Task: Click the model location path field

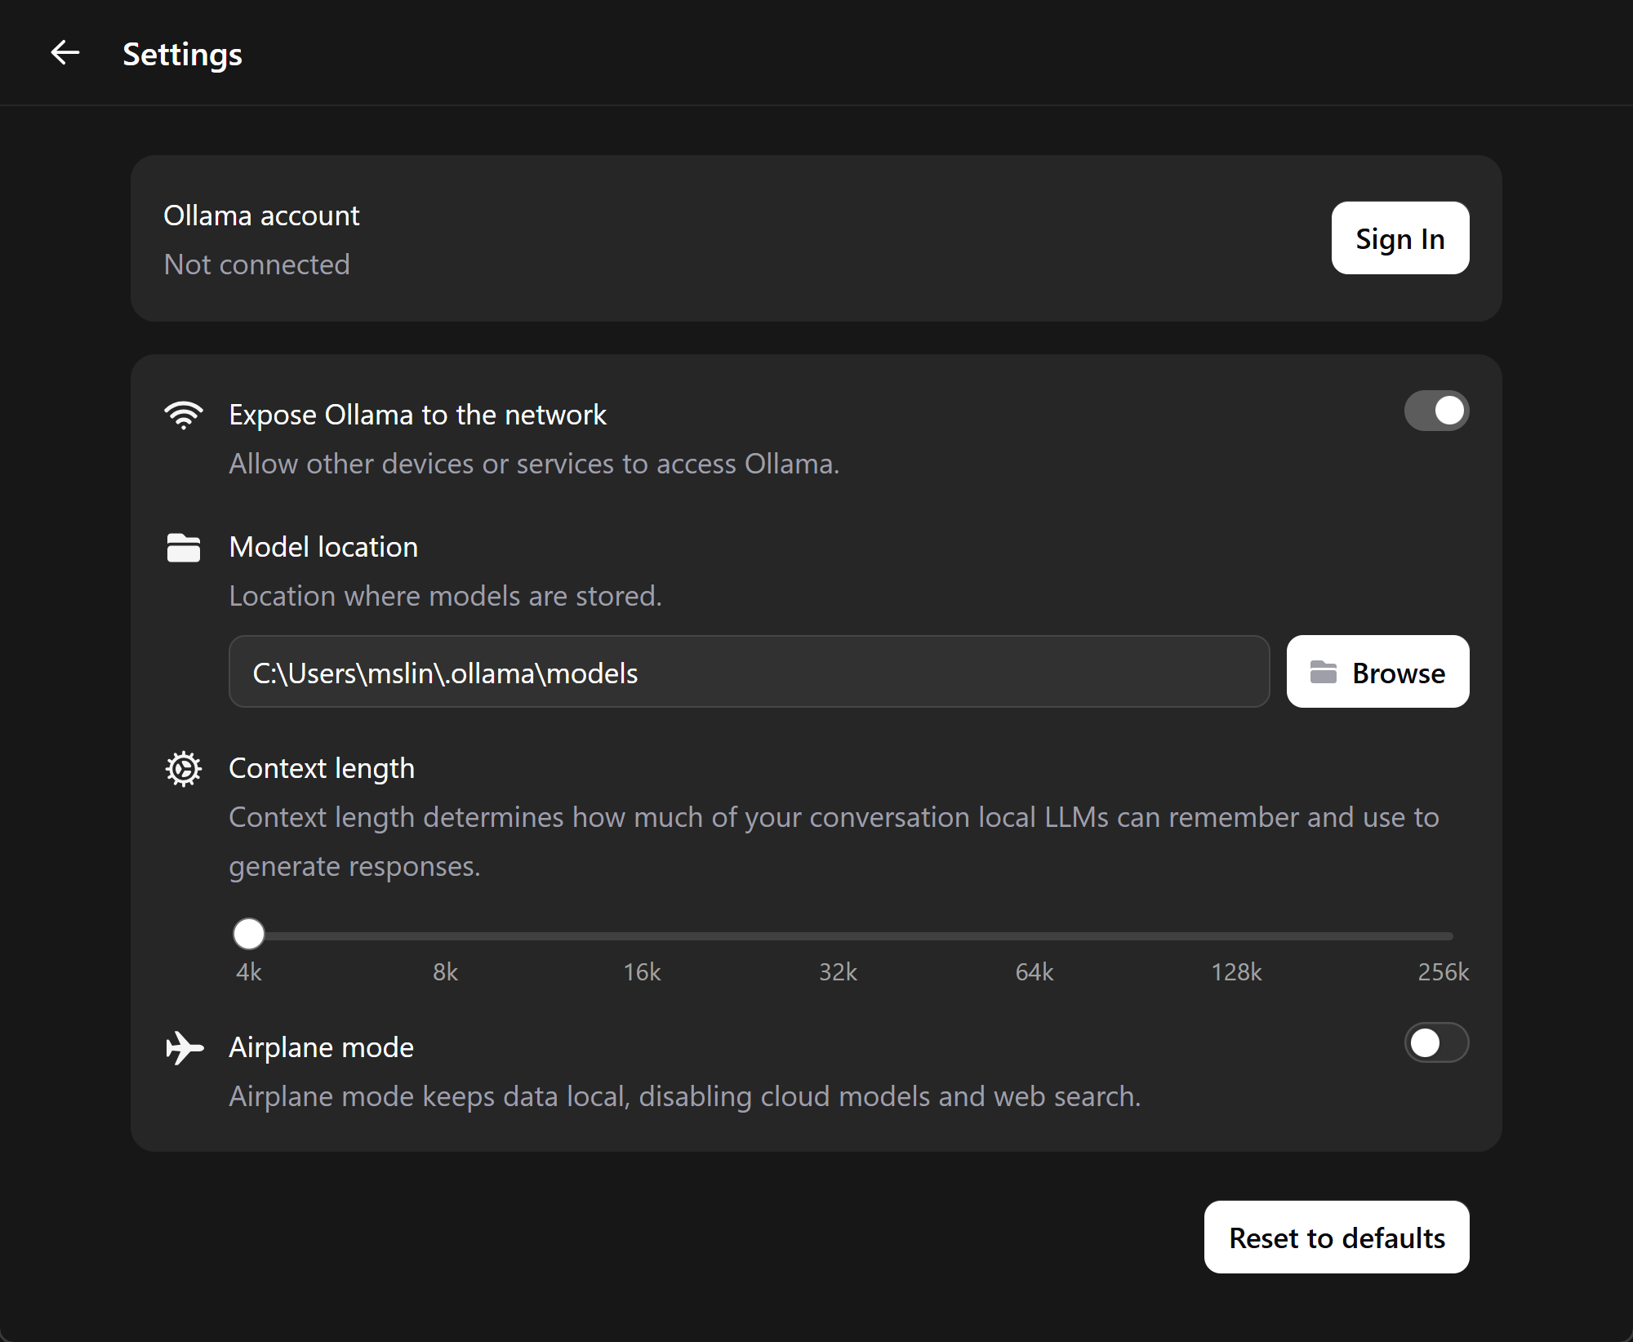Action: [x=748, y=672]
